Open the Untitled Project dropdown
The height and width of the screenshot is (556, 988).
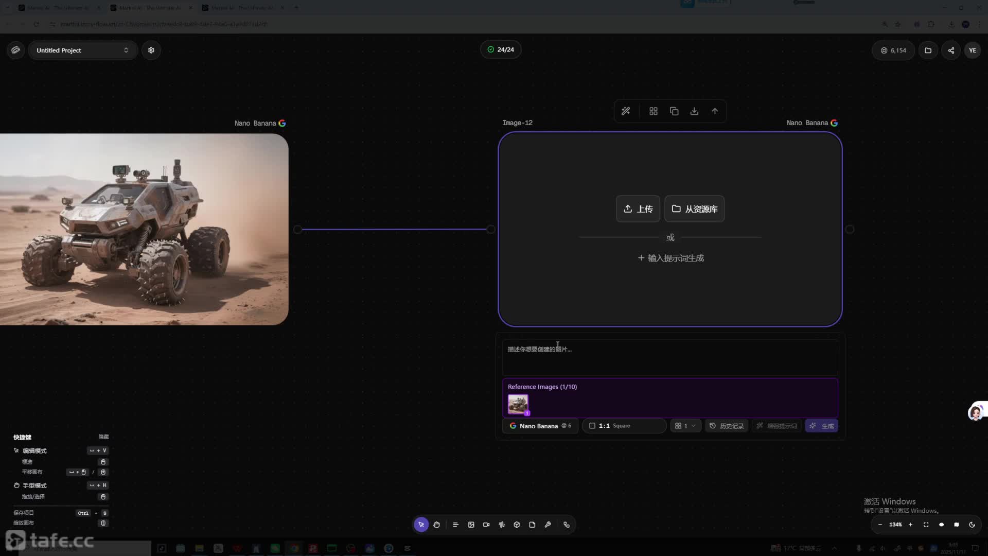[x=82, y=50]
